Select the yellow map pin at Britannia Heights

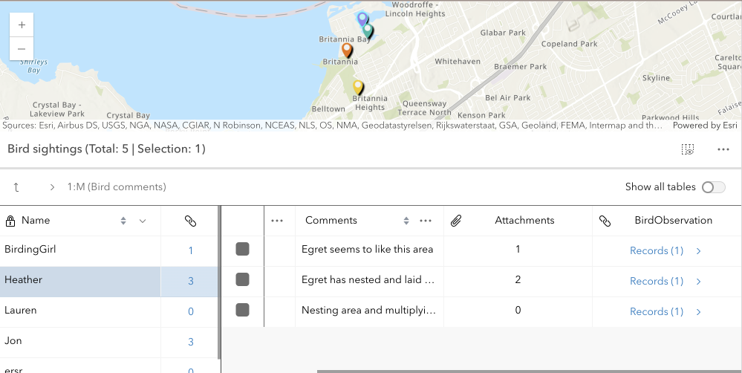(x=358, y=88)
